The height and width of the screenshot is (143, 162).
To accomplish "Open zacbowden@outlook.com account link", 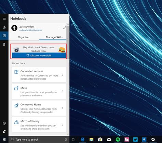I will pos(30,30).
